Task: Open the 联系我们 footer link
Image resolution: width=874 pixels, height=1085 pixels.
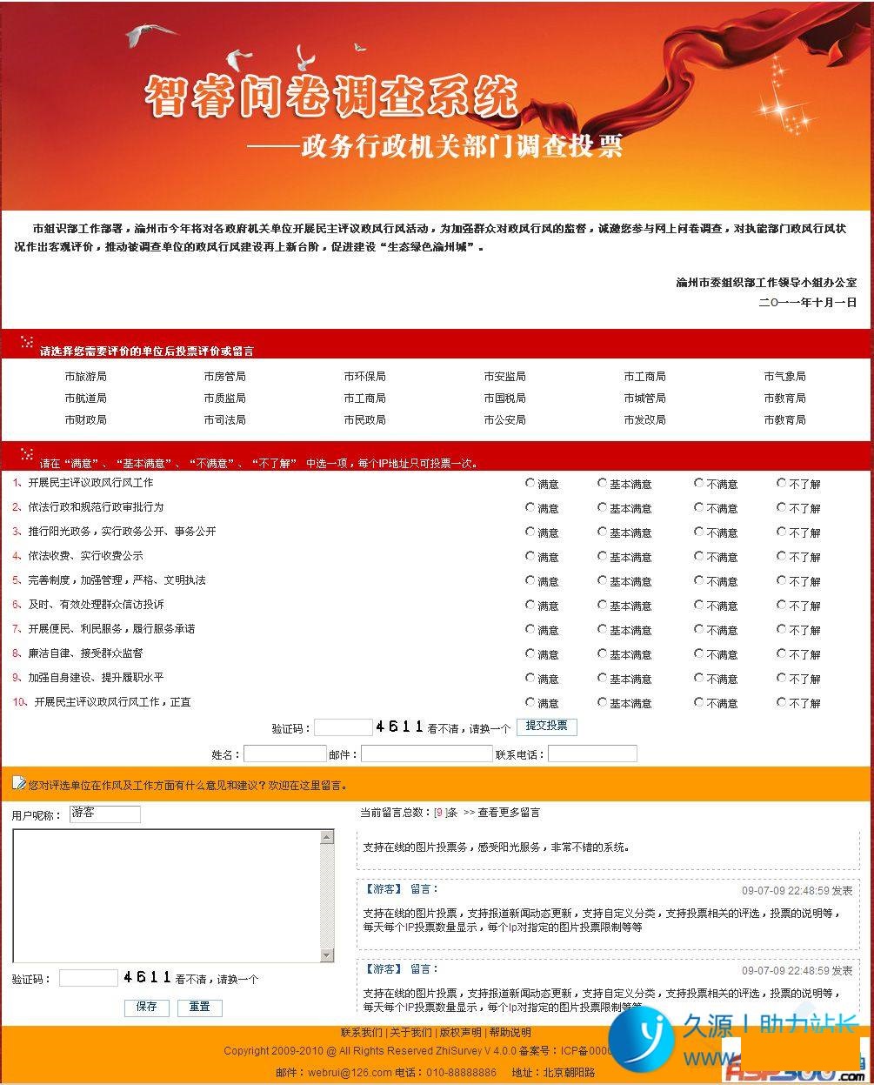Action: 361,1033
